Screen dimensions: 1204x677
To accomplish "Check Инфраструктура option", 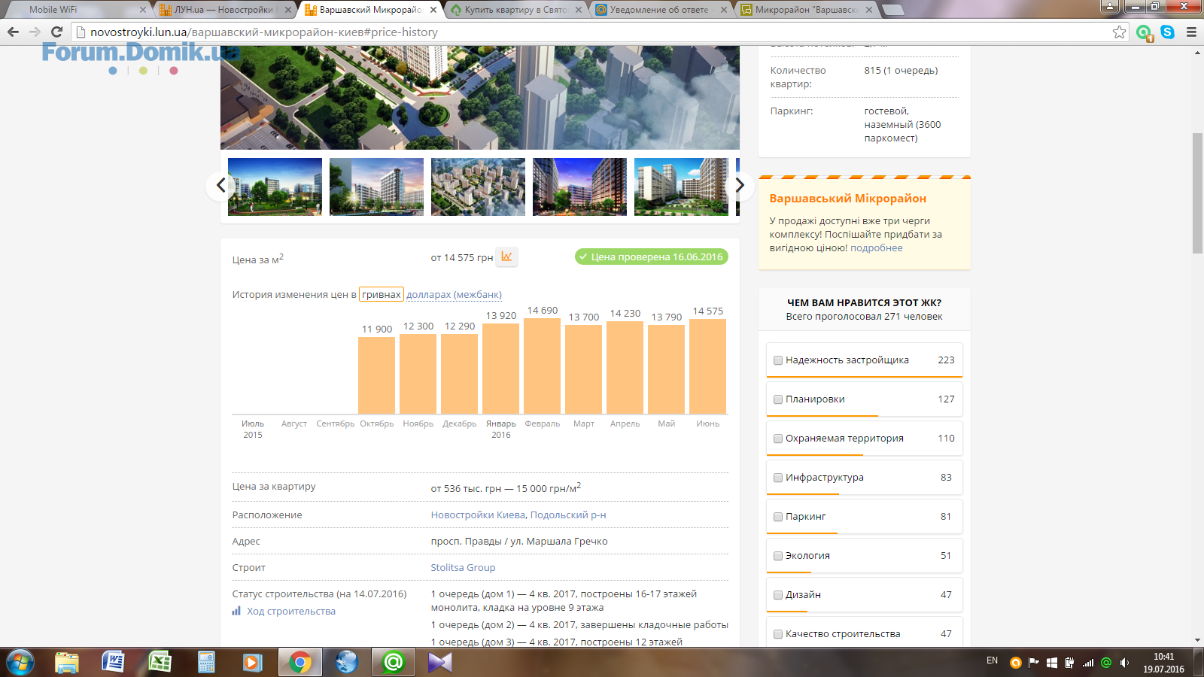I will (778, 478).
